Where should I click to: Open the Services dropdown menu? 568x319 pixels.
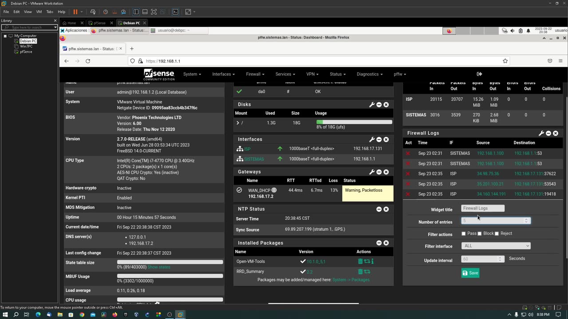[x=285, y=74]
